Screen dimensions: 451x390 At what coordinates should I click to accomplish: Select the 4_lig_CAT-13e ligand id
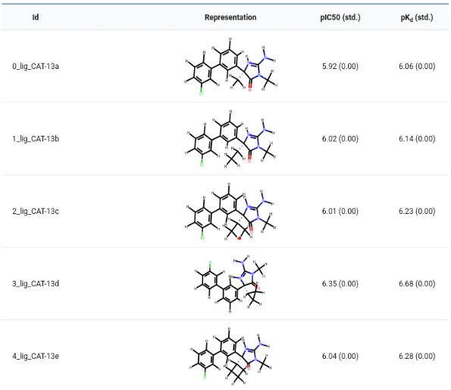(36, 357)
